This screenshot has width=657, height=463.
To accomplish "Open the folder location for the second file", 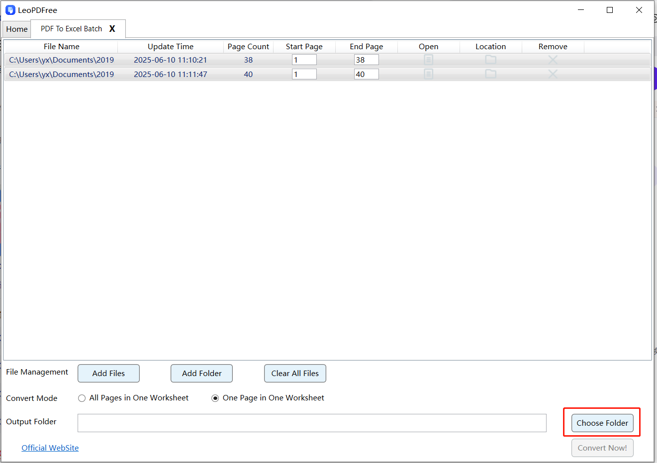I will pos(490,74).
